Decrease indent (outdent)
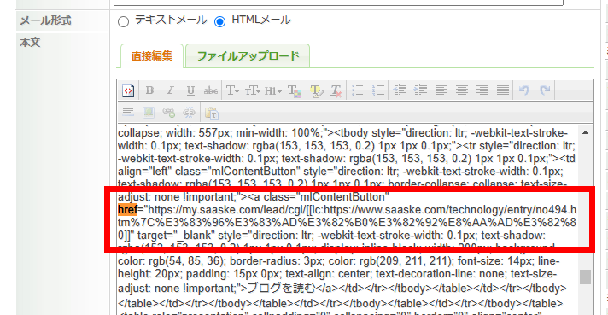The height and width of the screenshot is (315, 608). (x=400, y=90)
